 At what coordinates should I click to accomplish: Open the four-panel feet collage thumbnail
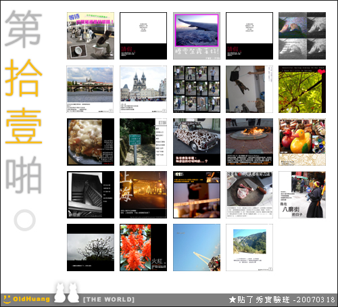pos(302,36)
